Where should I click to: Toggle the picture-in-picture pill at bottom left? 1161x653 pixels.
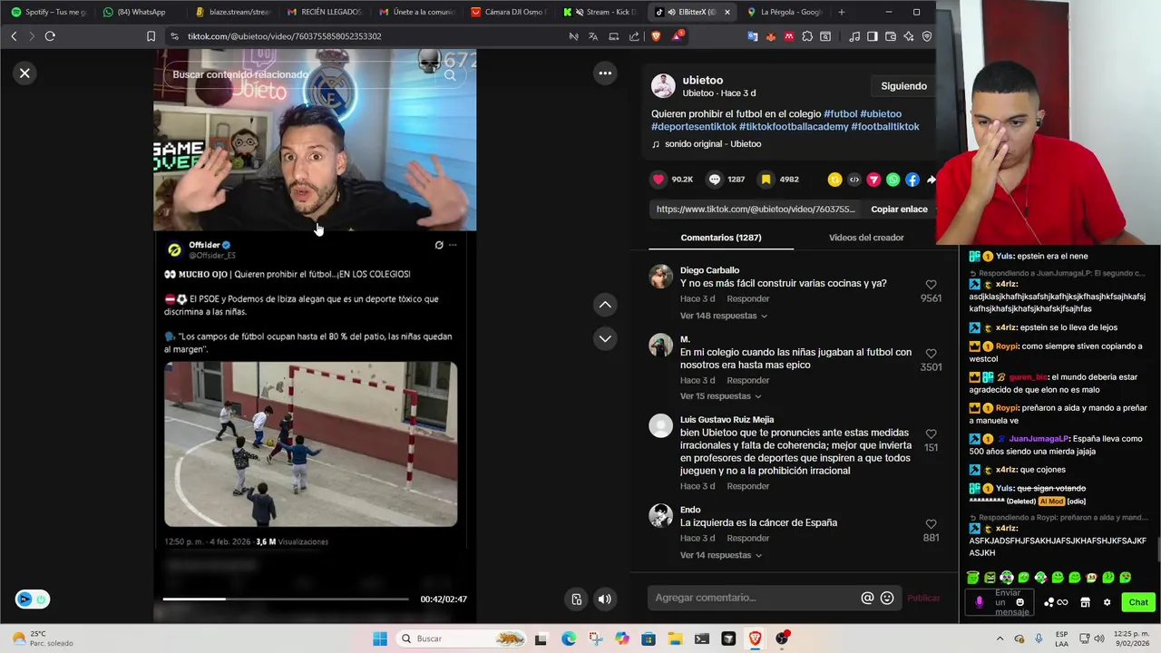pyautogui.click(x=33, y=599)
